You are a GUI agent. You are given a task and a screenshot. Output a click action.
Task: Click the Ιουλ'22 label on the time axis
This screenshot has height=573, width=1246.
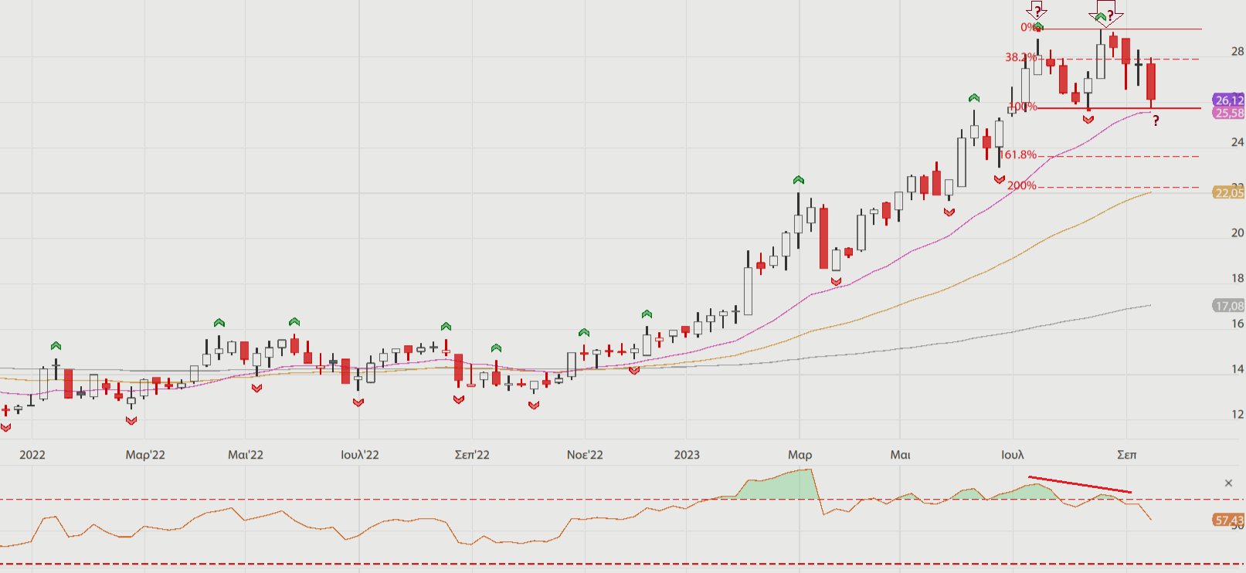click(x=360, y=454)
